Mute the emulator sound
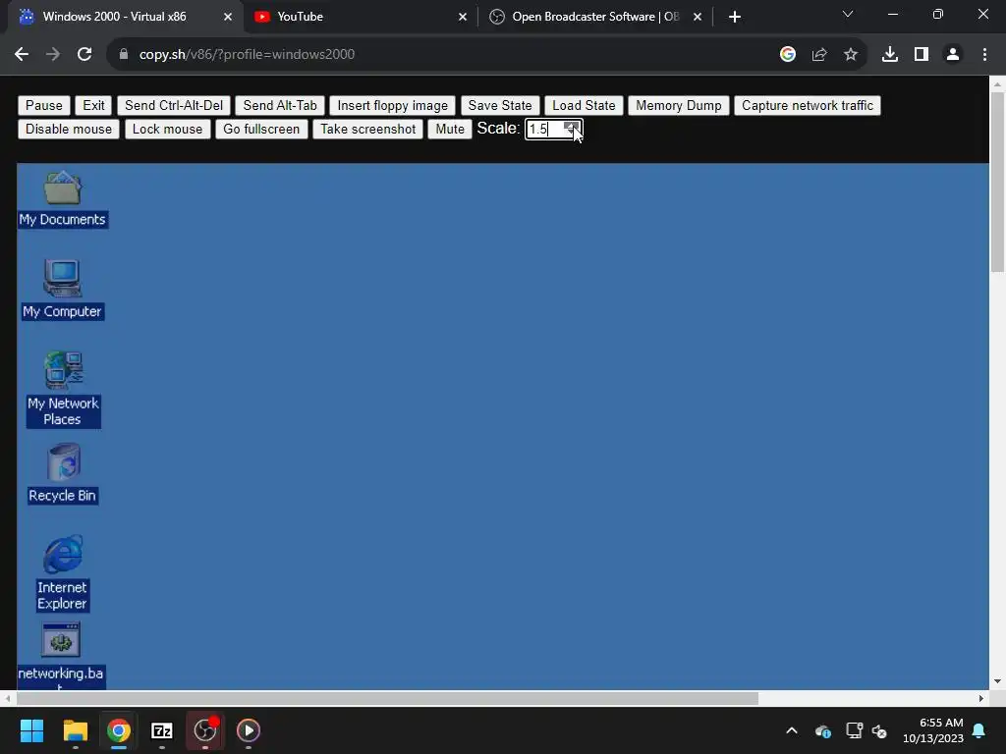The image size is (1006, 754). (450, 129)
